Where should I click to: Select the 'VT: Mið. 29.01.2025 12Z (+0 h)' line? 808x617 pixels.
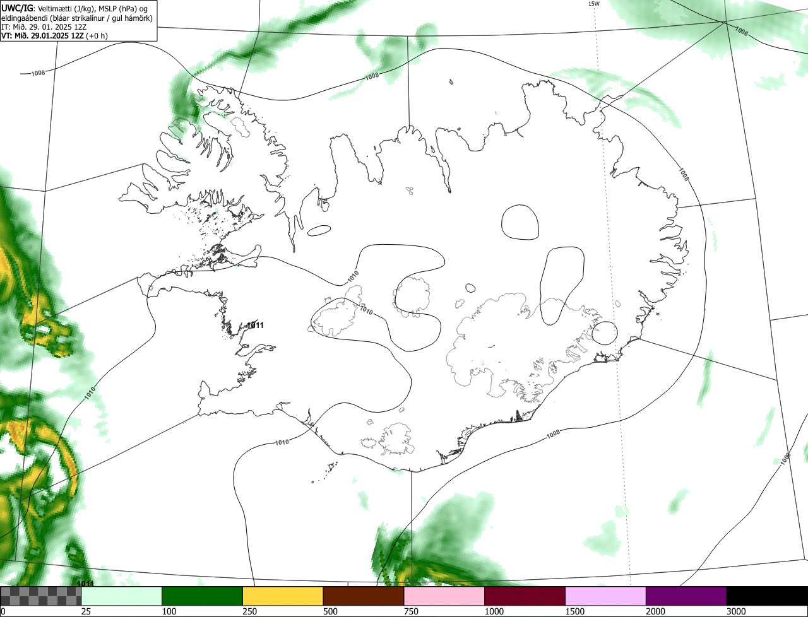tap(55, 35)
